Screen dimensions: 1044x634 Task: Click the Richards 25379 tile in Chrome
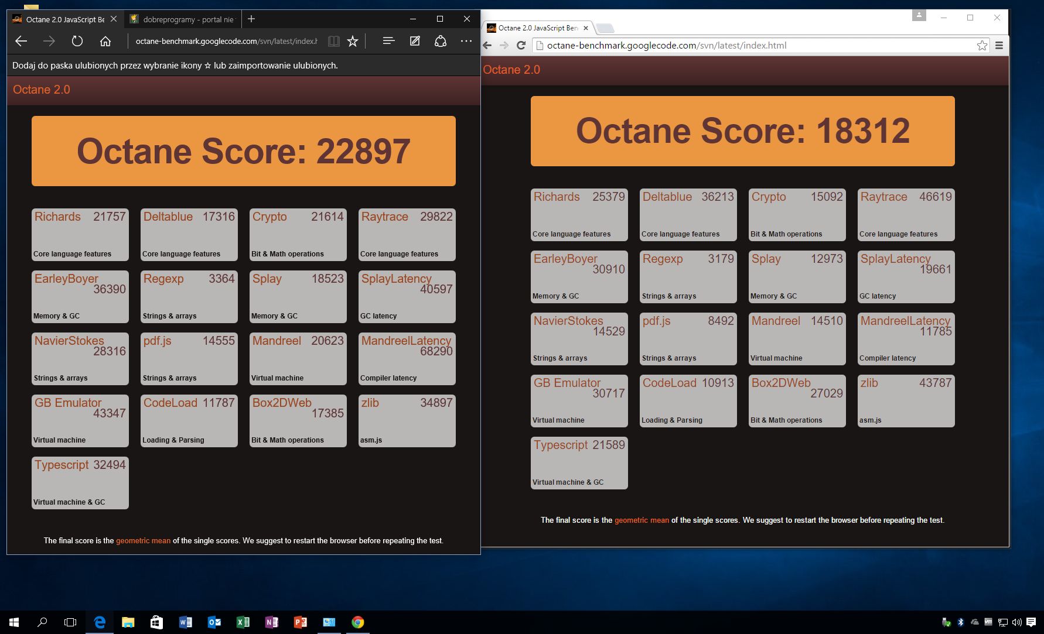579,215
